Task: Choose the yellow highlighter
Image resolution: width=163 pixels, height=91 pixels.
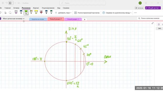Action: point(36,12)
